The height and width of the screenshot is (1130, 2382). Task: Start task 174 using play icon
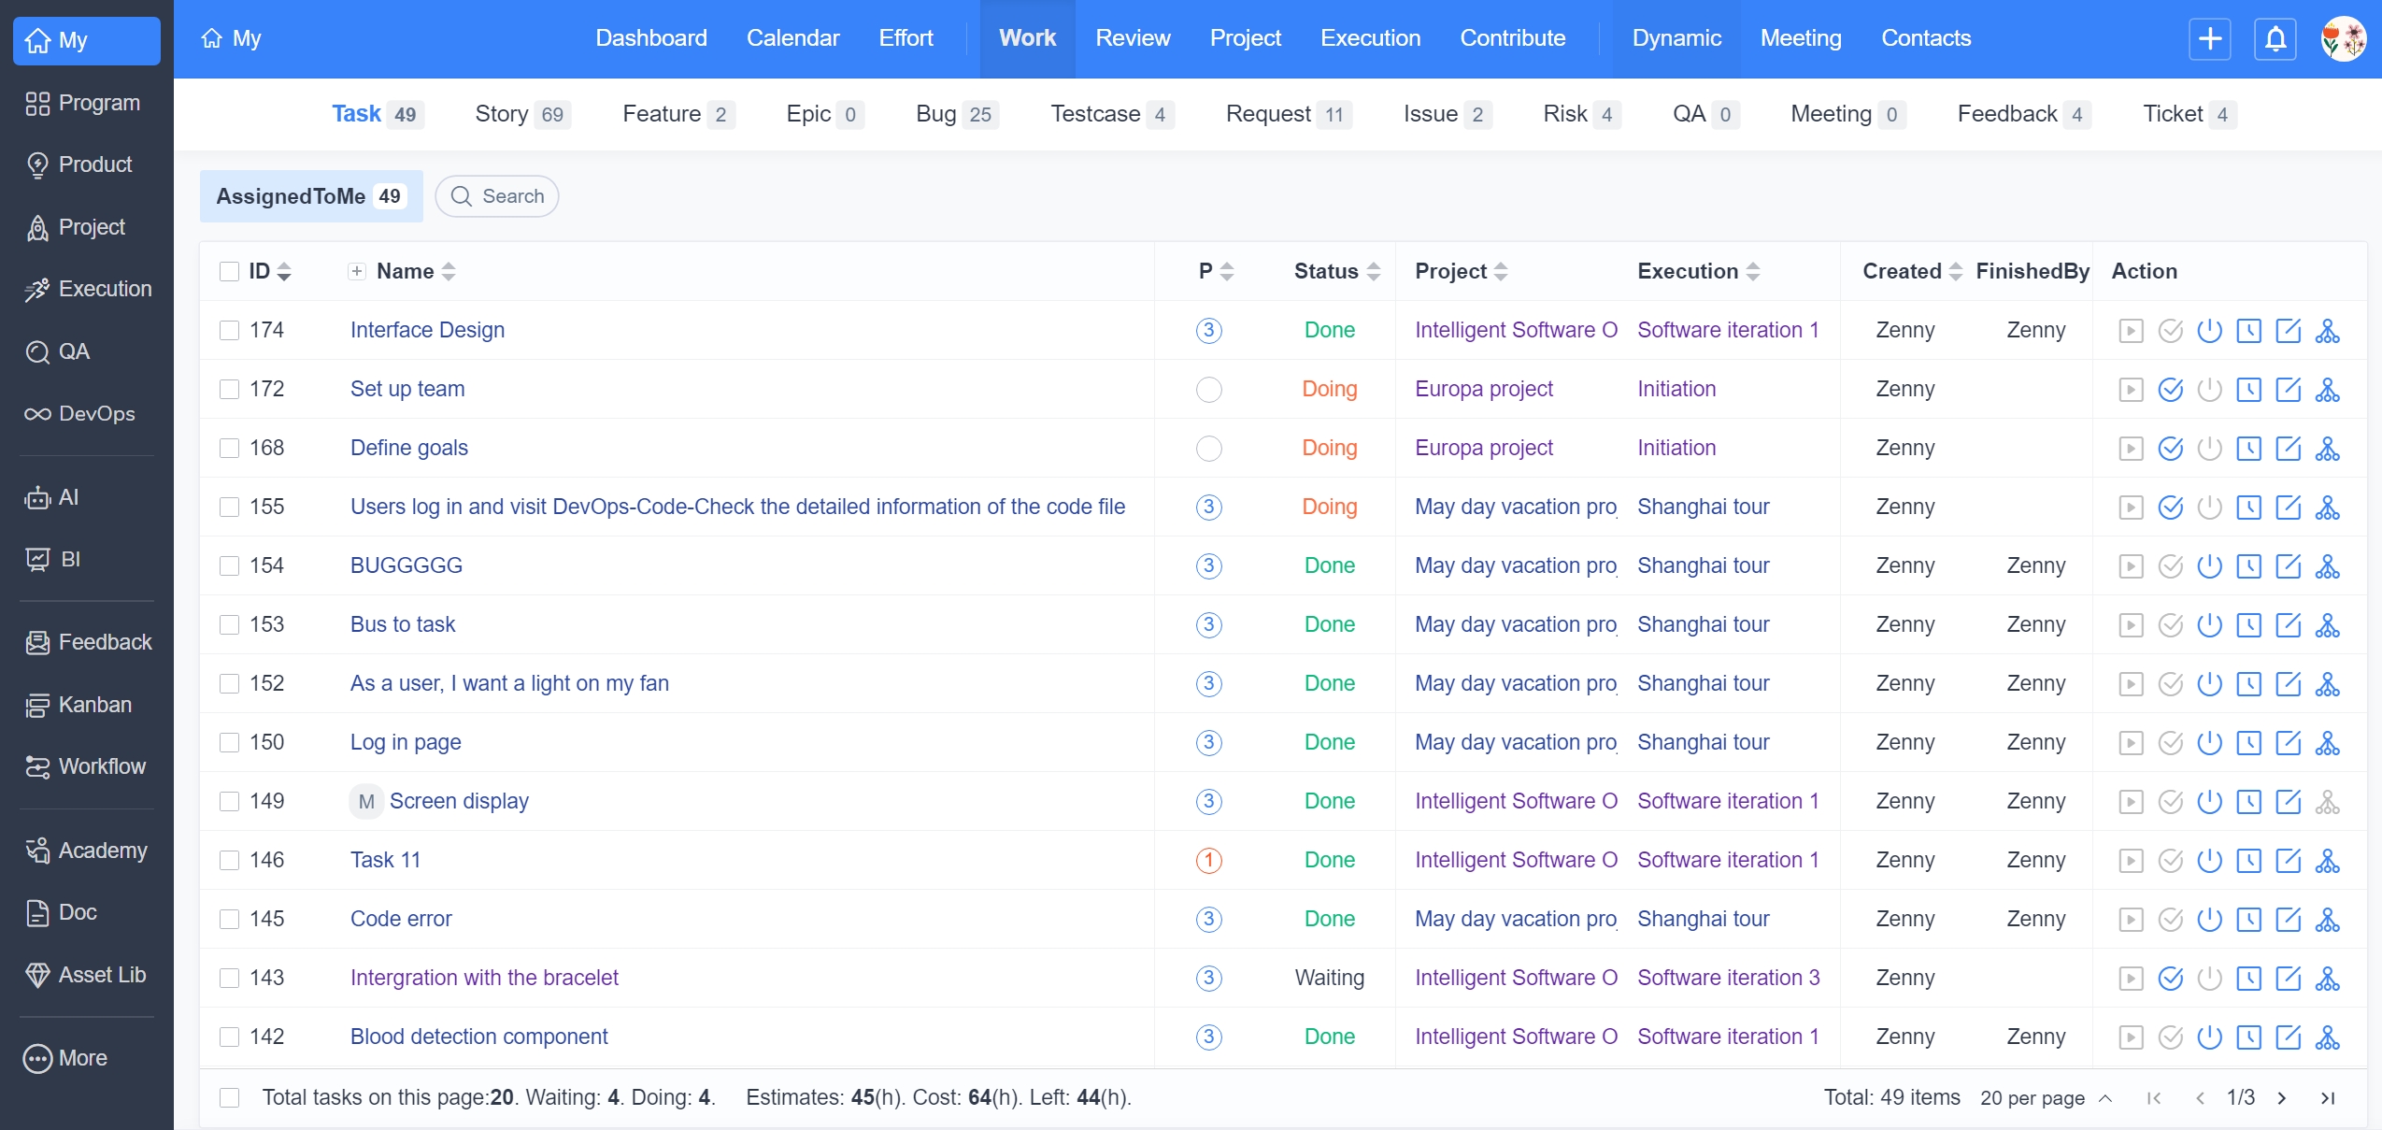(2131, 331)
